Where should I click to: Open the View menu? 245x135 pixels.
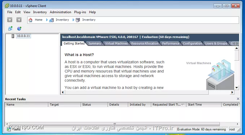pos(27,12)
